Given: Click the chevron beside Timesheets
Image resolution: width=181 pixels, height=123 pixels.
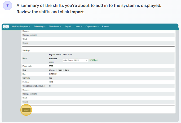Looking at the screenshot, I should [60, 27].
